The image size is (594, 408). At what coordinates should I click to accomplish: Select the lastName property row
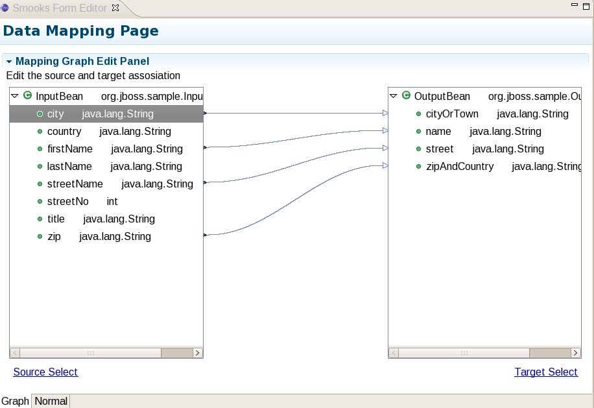(x=106, y=166)
